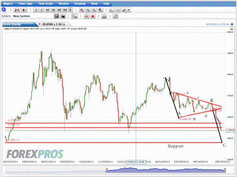Set the time scale to 1 minute
The width and height of the screenshot is (237, 177).
pyautogui.click(x=36, y=10)
